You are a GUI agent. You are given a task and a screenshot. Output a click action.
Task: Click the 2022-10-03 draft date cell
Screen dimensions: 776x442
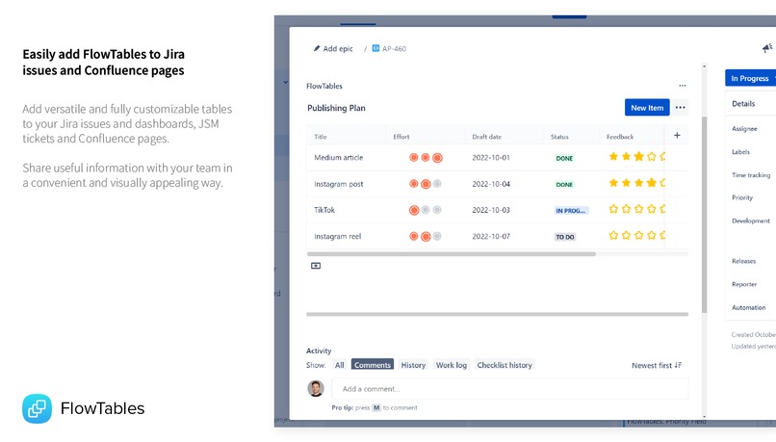490,210
